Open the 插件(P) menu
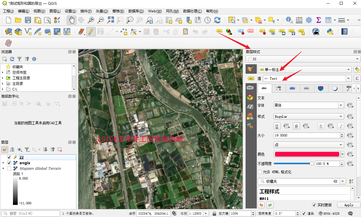 tap(86, 11)
